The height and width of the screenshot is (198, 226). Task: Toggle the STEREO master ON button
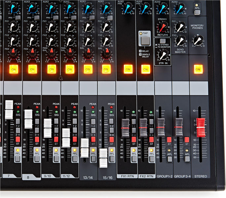click(x=198, y=69)
